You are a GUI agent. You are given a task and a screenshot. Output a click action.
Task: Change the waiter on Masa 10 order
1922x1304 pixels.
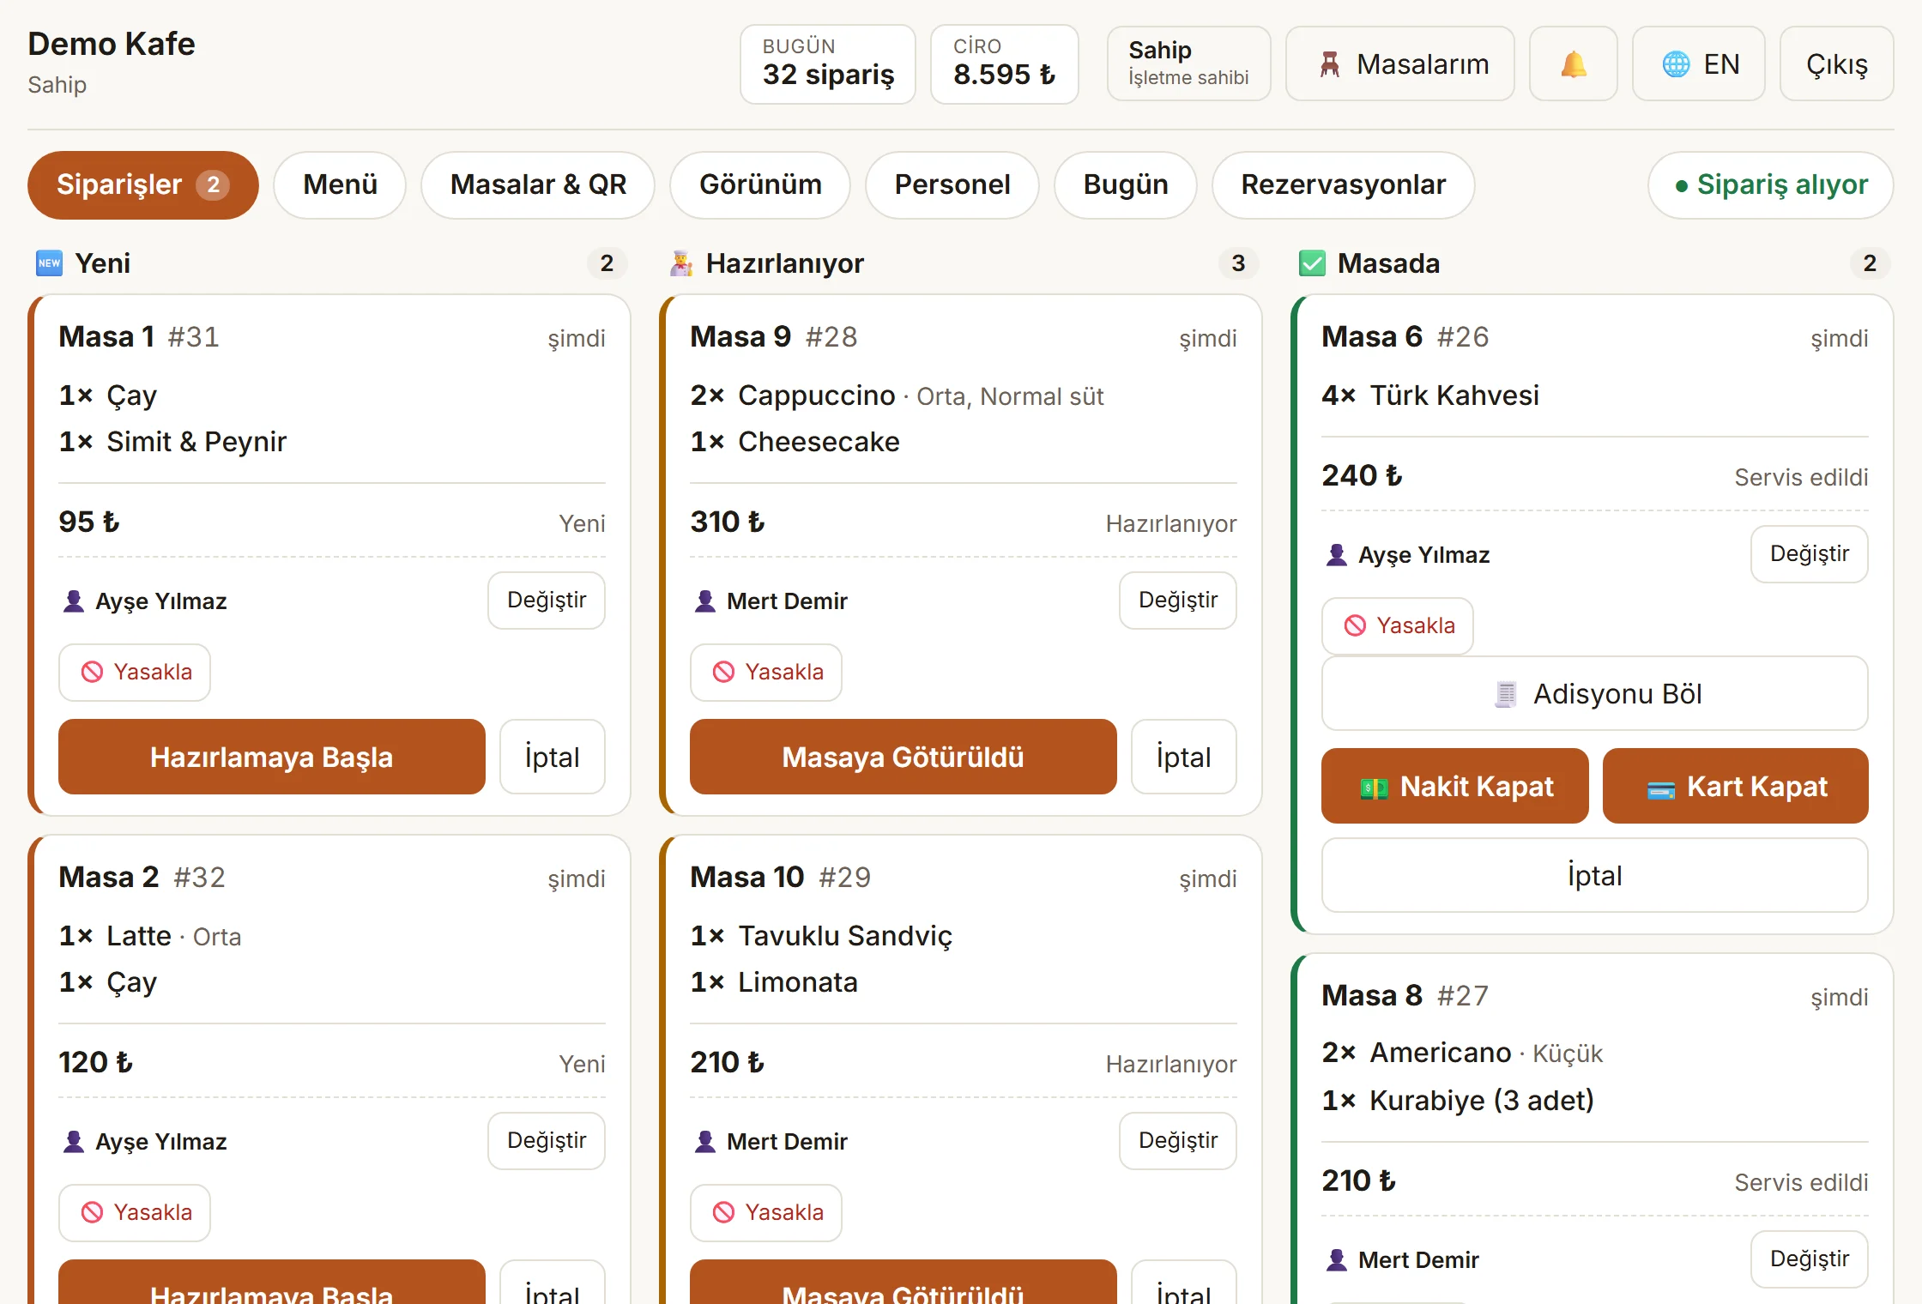tap(1178, 1141)
